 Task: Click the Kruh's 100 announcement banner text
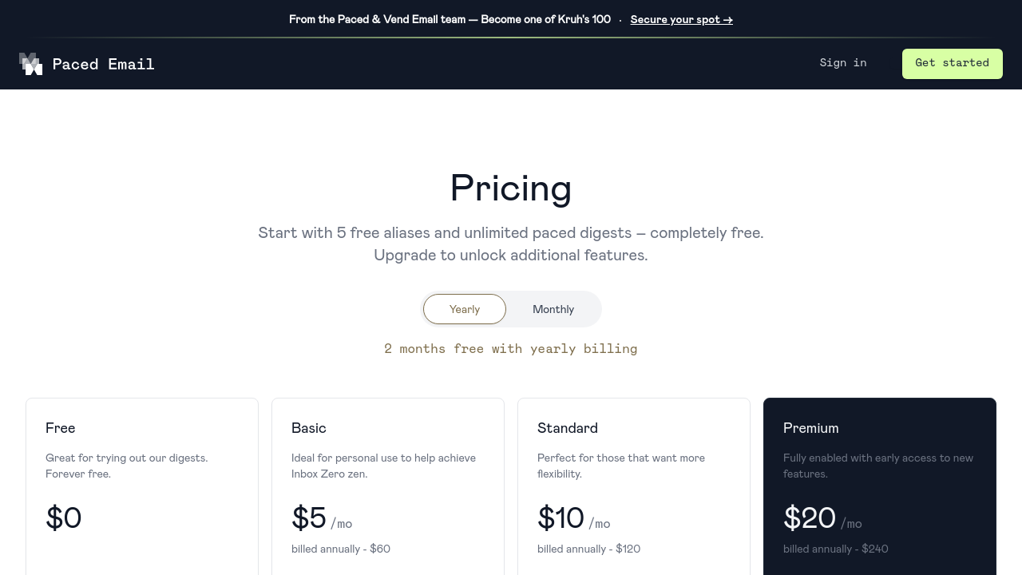pos(450,20)
